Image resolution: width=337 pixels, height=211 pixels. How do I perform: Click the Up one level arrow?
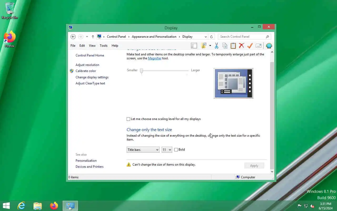click(93, 37)
